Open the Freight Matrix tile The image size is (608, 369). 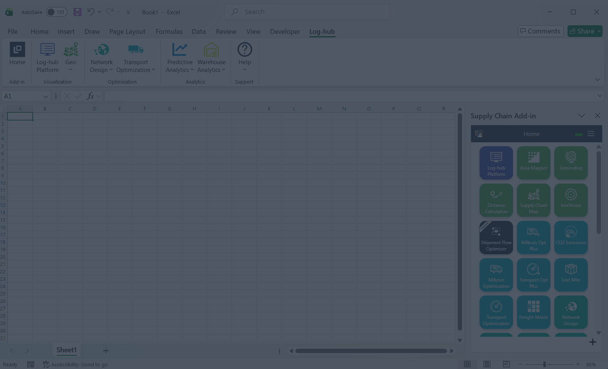click(533, 312)
